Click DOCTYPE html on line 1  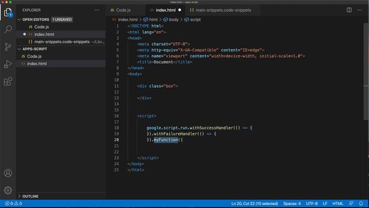click(145, 26)
